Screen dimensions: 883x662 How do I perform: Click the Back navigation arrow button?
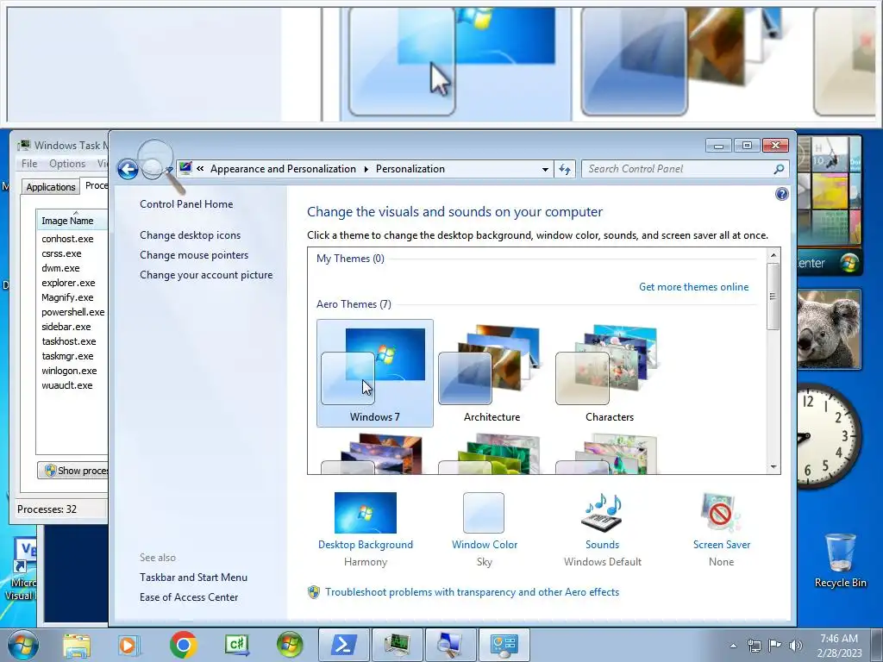(128, 169)
